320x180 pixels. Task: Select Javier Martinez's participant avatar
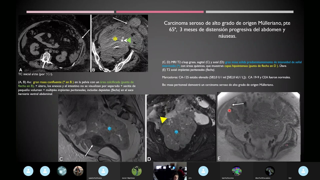tap(136, 171)
